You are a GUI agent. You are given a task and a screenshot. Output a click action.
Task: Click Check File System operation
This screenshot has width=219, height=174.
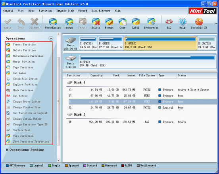(25, 79)
